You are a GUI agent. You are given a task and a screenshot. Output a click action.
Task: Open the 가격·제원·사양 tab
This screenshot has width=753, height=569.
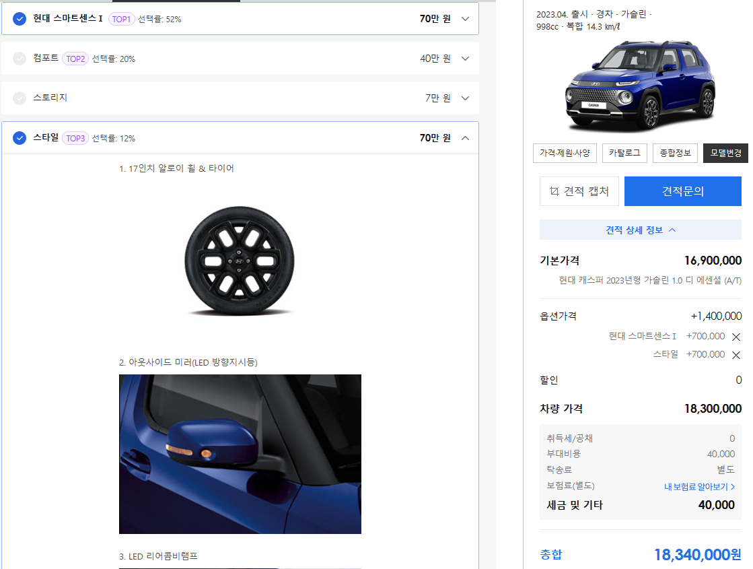click(565, 153)
